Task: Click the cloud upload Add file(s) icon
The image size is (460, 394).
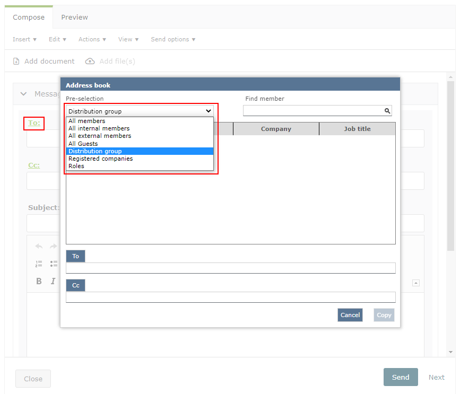Action: (x=90, y=62)
